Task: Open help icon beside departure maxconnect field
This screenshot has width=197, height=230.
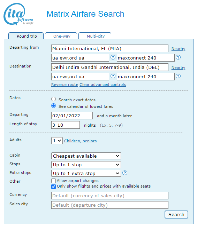Action: tap(178, 57)
